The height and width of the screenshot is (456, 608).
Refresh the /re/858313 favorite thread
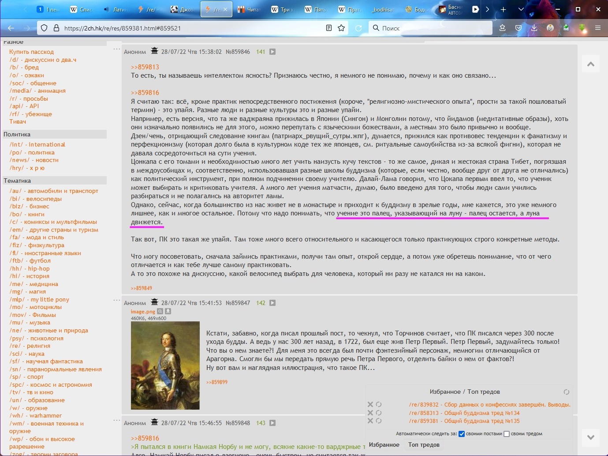[379, 413]
